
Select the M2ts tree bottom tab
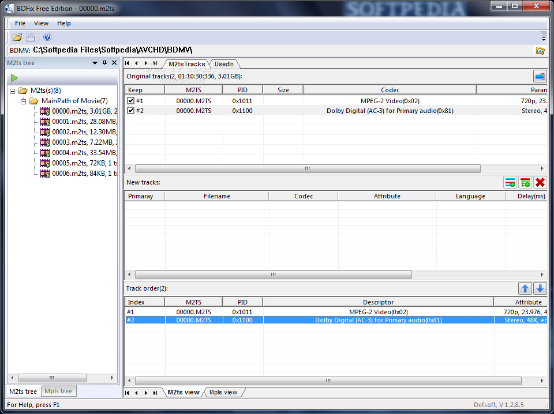click(23, 392)
